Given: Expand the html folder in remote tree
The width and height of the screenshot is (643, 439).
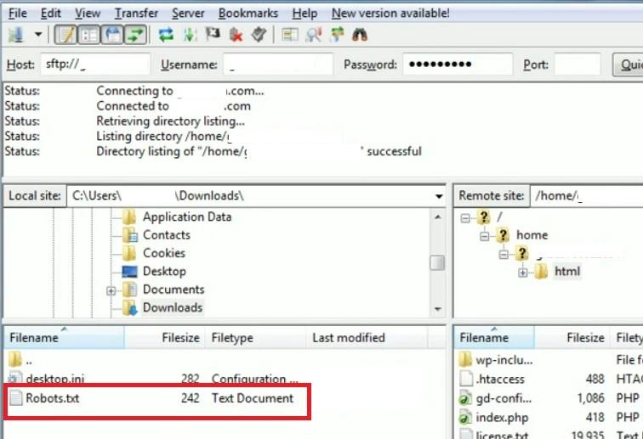Looking at the screenshot, I should (x=522, y=273).
